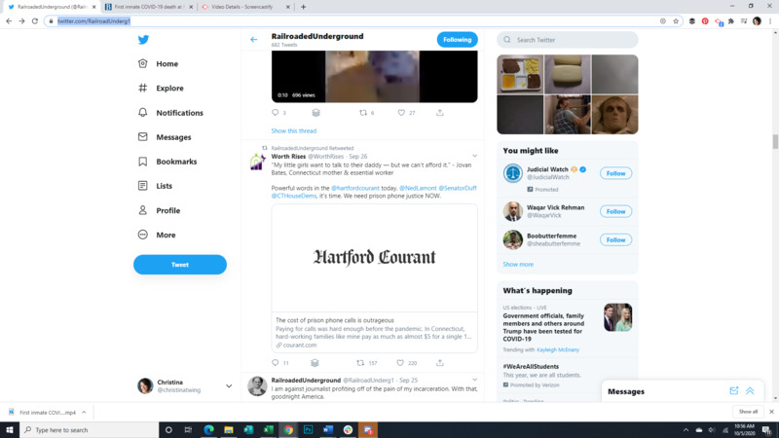This screenshot has height=438, width=779.
Task: Compose a new message in Messages drawer
Action: click(734, 391)
